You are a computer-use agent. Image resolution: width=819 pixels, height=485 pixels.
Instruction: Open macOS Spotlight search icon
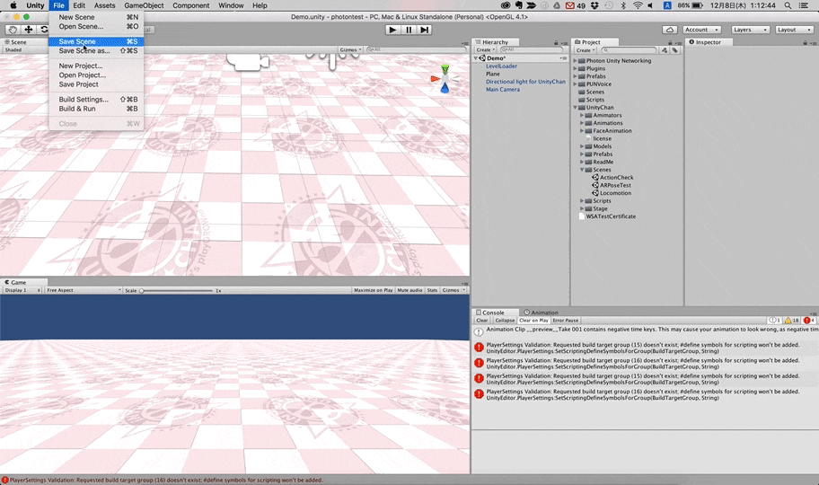tap(788, 5)
